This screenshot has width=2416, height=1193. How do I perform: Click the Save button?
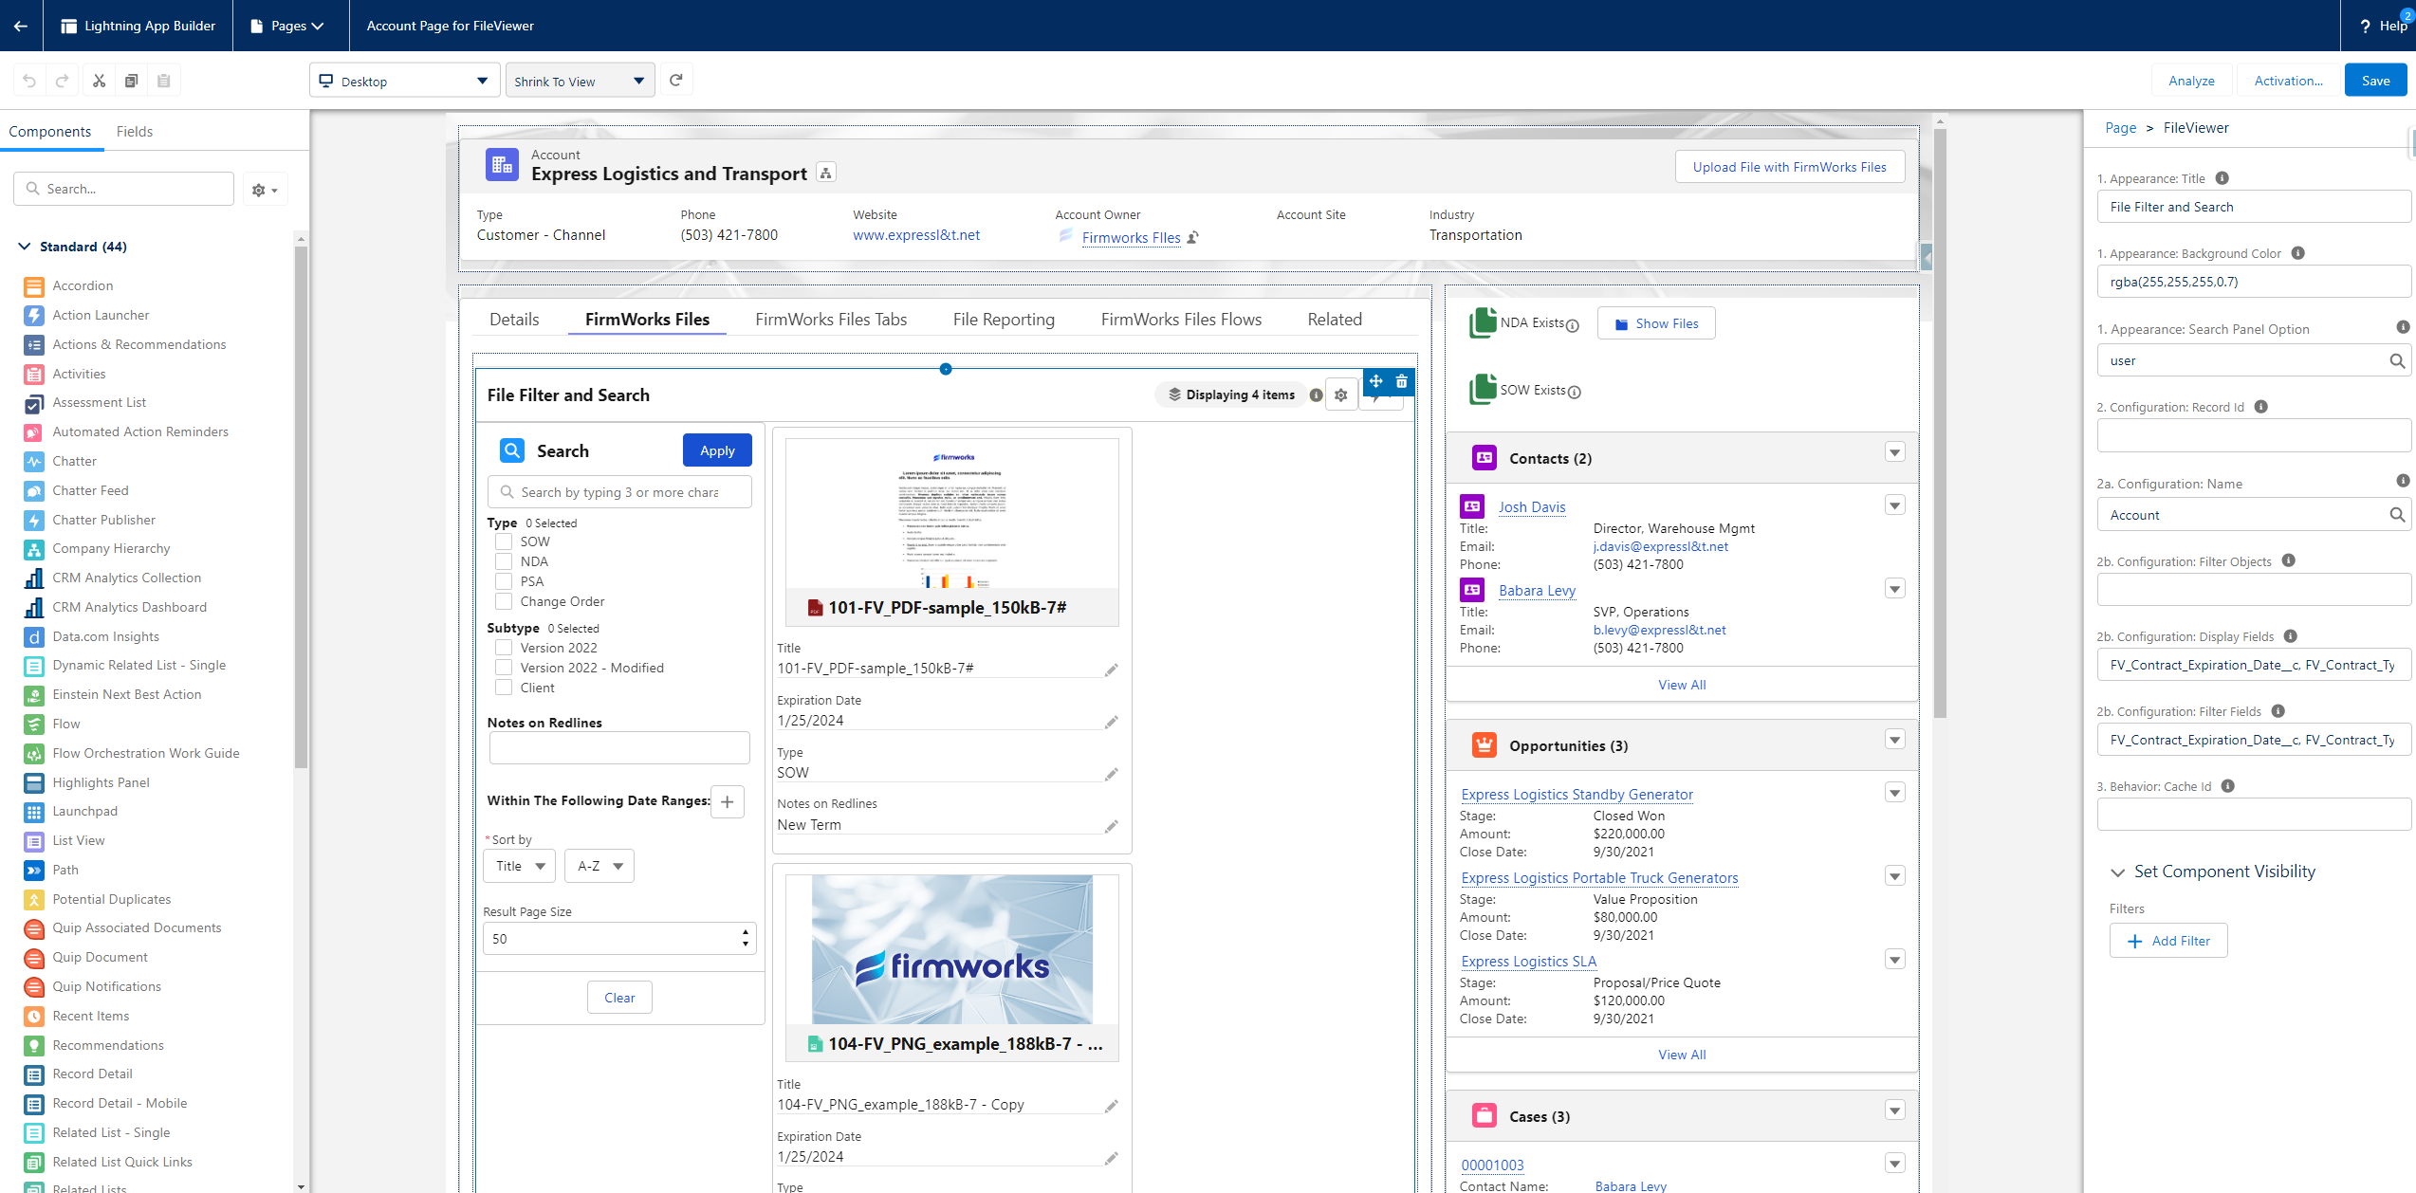point(2374,81)
